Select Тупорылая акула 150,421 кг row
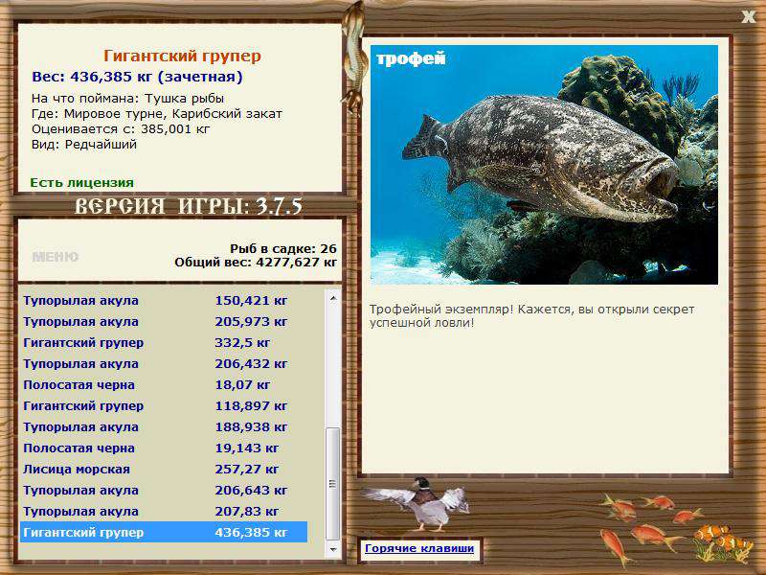766x575 pixels. click(x=164, y=300)
